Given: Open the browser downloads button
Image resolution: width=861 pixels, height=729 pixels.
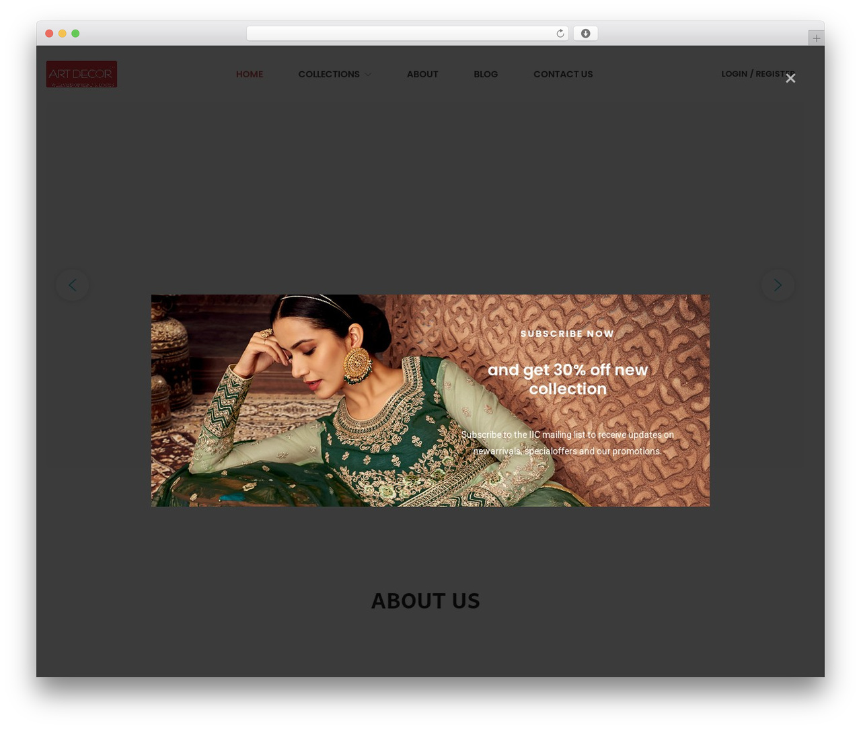Looking at the screenshot, I should (x=585, y=34).
